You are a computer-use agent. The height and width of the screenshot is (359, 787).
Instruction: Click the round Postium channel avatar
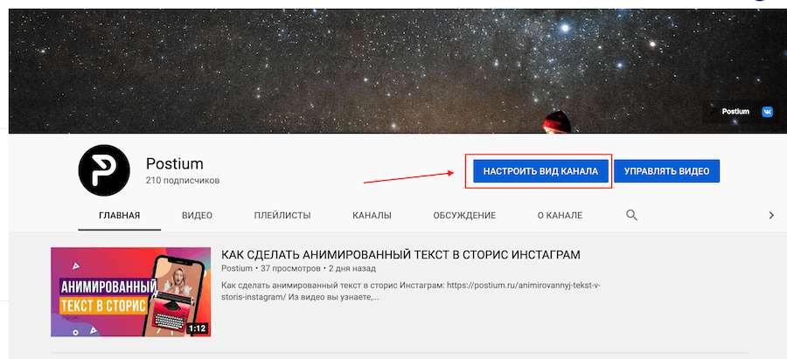[x=104, y=170]
